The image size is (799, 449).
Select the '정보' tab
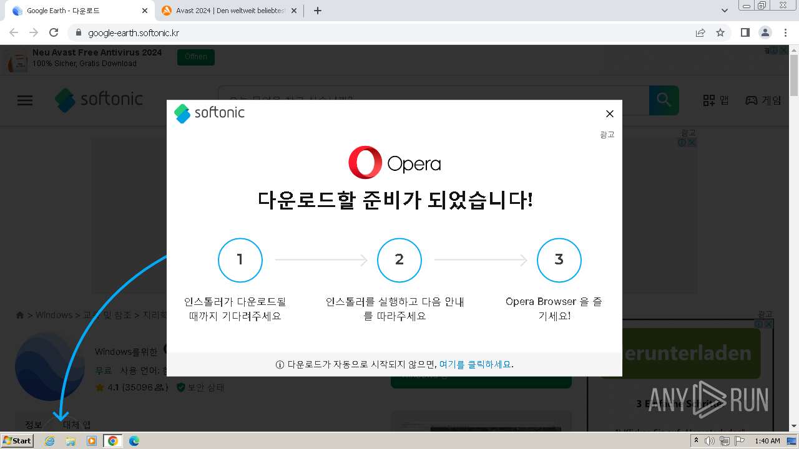point(33,425)
